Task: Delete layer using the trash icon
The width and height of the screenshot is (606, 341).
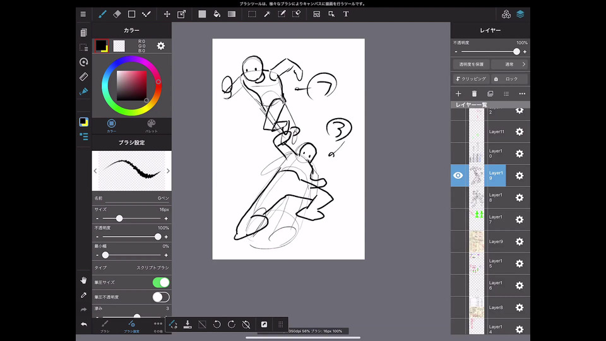Action: (x=474, y=93)
